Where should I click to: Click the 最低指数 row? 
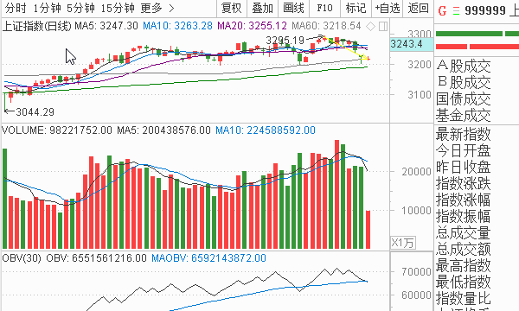[x=463, y=282]
